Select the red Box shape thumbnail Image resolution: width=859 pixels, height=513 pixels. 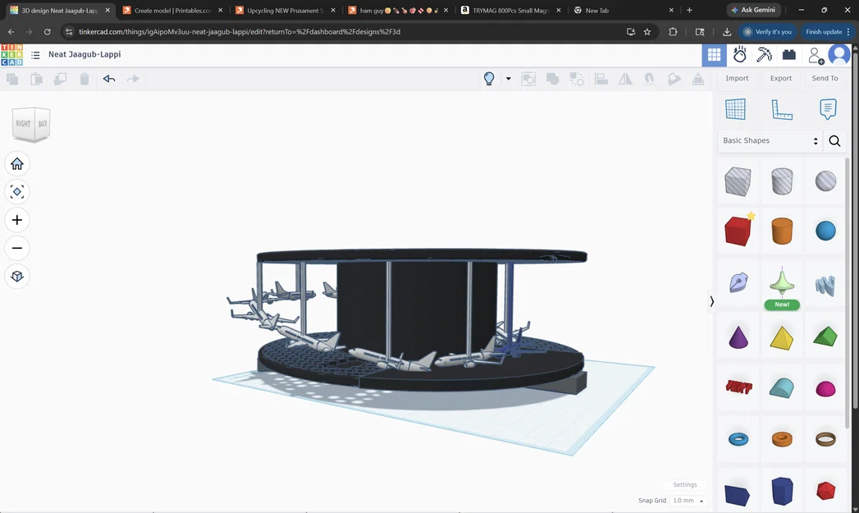coord(737,231)
